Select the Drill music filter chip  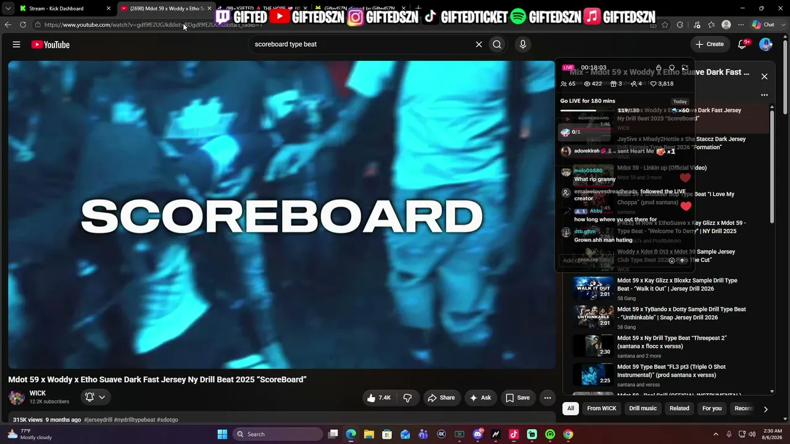point(643,408)
